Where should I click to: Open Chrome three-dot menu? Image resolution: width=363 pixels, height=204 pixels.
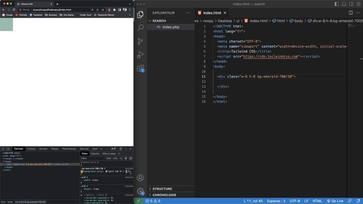click(130, 10)
